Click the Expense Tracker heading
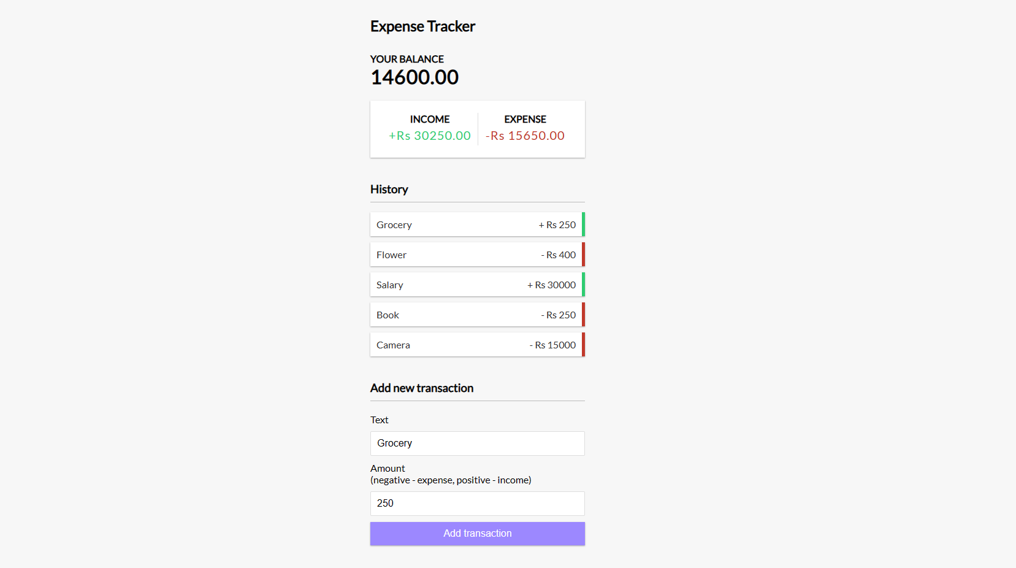The height and width of the screenshot is (568, 1016). tap(422, 26)
